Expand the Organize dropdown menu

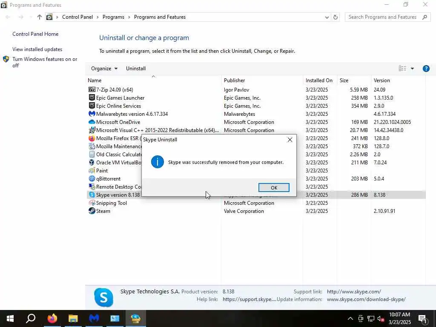pyautogui.click(x=104, y=69)
